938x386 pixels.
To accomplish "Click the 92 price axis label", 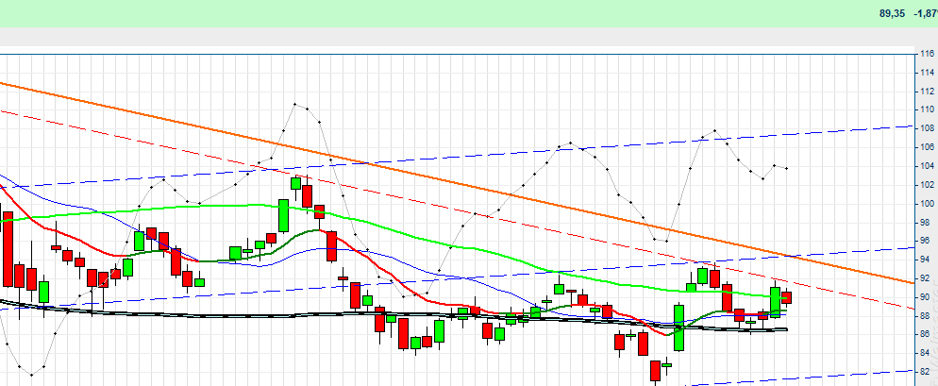I will (x=926, y=278).
